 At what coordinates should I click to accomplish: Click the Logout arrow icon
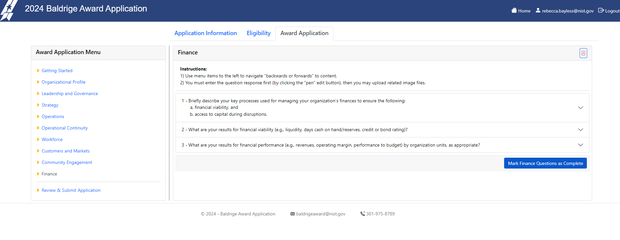601,10
